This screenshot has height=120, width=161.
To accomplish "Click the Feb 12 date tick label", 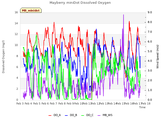I will click(x=96, y=103).
